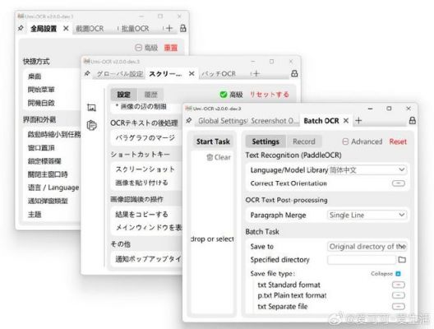Click Start Task button
This screenshot has height=329, width=434.
[213, 141]
